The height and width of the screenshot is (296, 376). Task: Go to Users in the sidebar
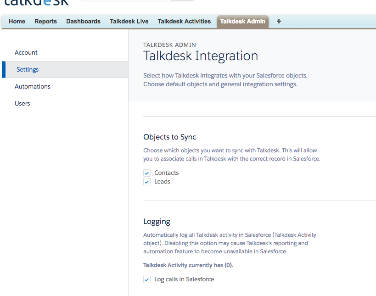(22, 104)
